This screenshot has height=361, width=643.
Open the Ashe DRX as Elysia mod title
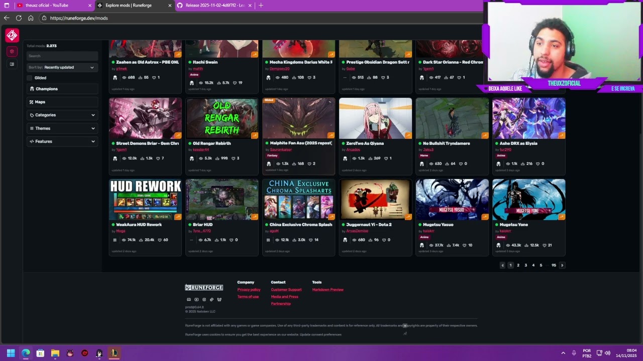tap(518, 143)
